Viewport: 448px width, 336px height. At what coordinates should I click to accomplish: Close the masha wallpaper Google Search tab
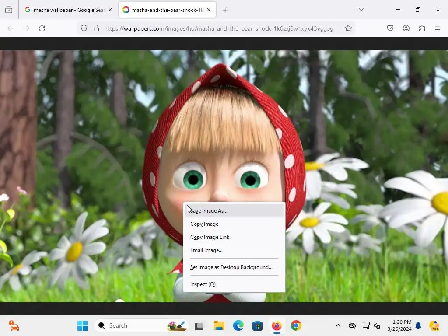click(x=110, y=10)
